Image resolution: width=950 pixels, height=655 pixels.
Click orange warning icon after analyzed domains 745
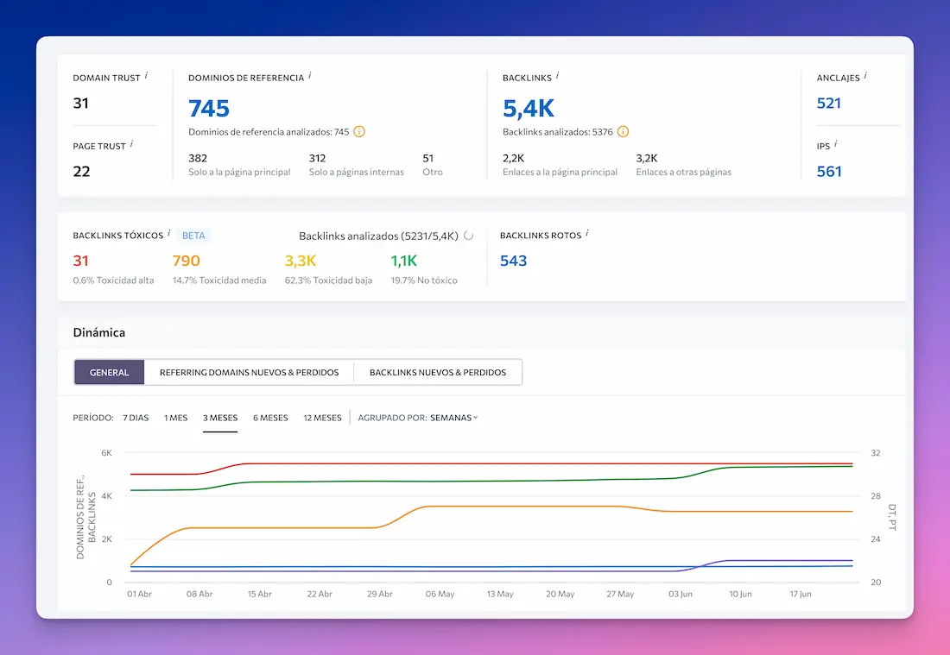tap(359, 132)
